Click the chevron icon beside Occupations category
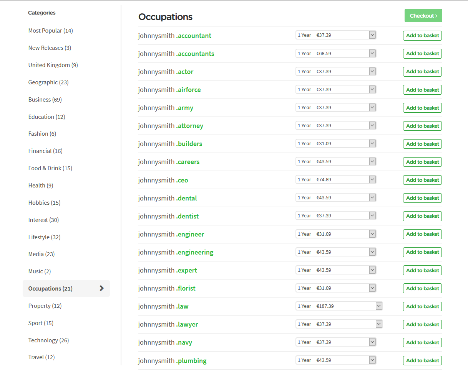Image resolution: width=468 pixels, height=373 pixels. tap(101, 288)
